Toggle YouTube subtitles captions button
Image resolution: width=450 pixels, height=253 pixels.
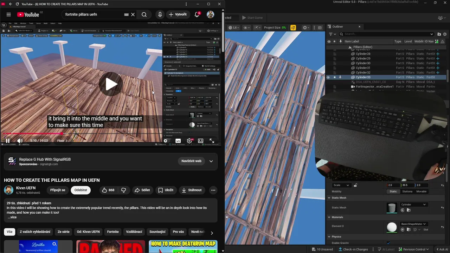(178, 141)
